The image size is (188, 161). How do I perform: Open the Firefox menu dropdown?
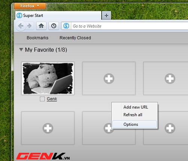[30, 6]
